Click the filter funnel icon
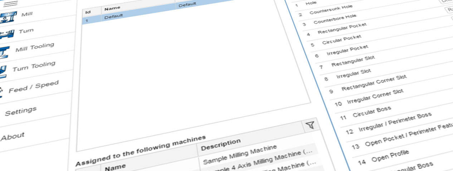Viewport: 453px width, 171px height. pyautogui.click(x=310, y=125)
